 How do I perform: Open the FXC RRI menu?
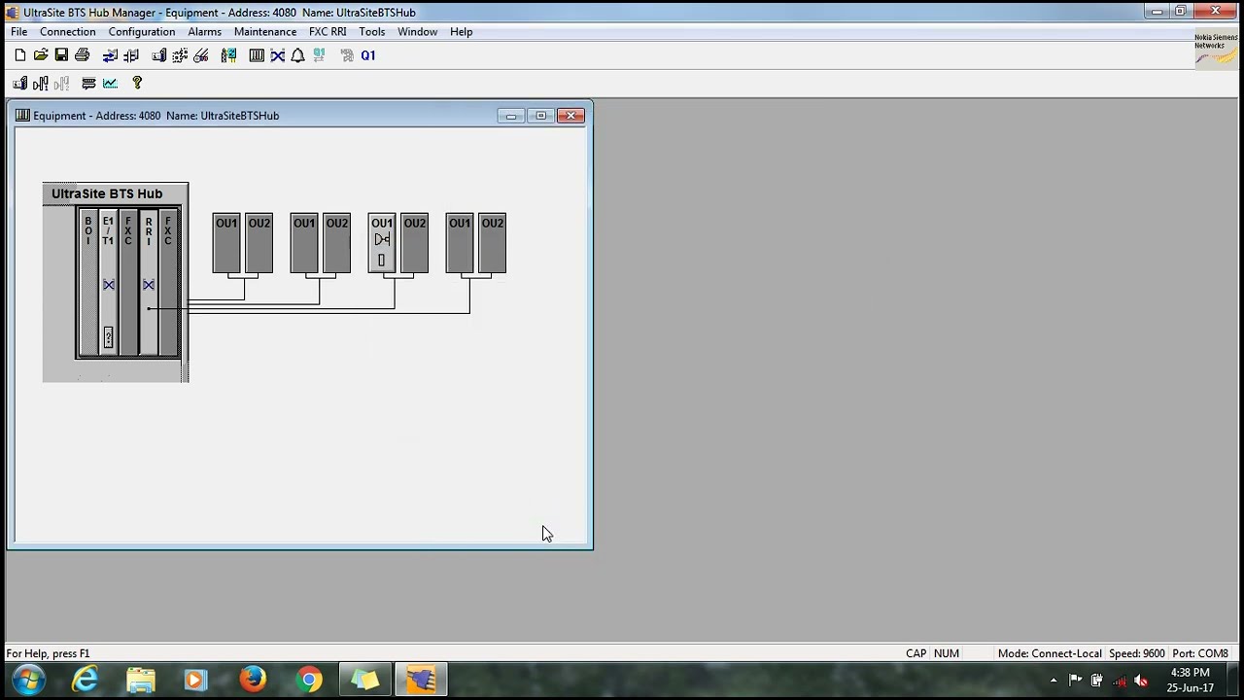pos(328,32)
